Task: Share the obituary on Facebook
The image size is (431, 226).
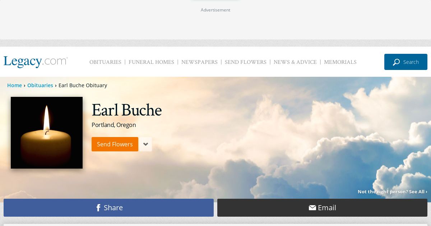Action: (x=108, y=208)
